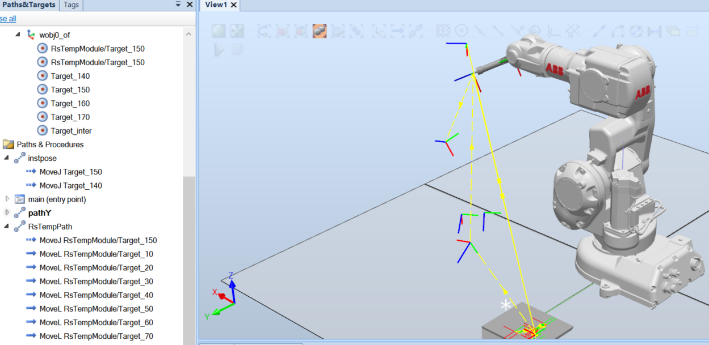
Task: Select Target_160 in the tree
Action: (70, 103)
